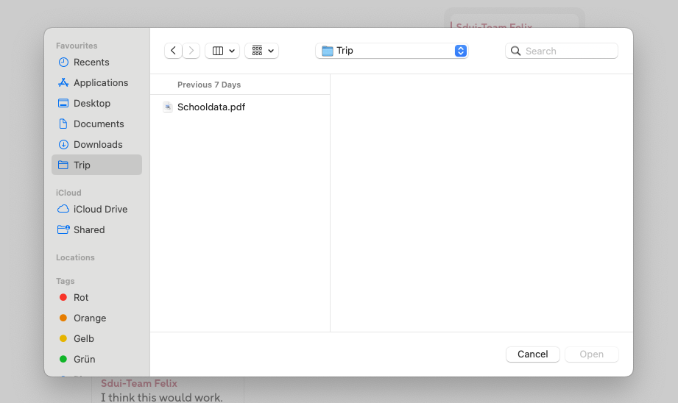The width and height of the screenshot is (678, 403).
Task: Expand the Trip folder location popup
Action: point(392,51)
